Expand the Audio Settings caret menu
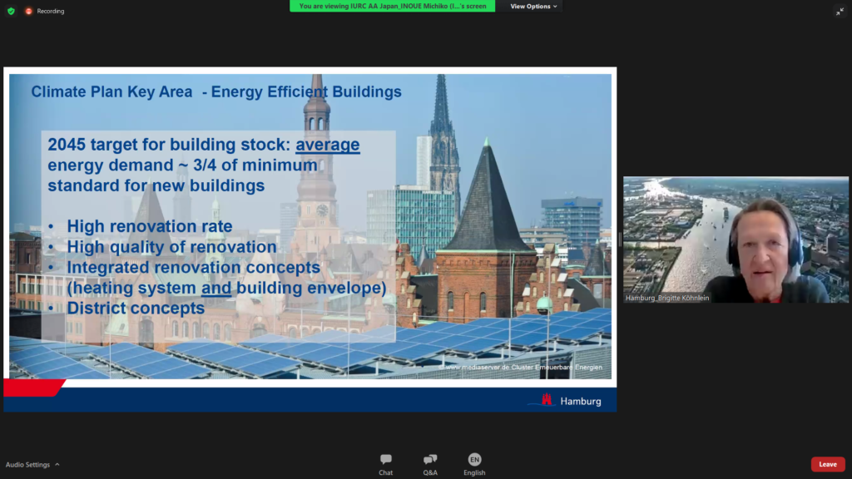The height and width of the screenshot is (479, 852). pos(57,465)
